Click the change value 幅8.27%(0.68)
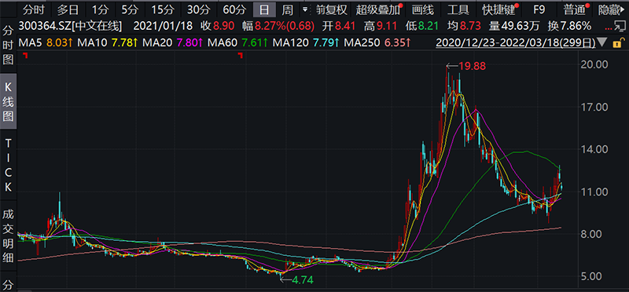Viewport: 629px width, 292px height. point(279,27)
